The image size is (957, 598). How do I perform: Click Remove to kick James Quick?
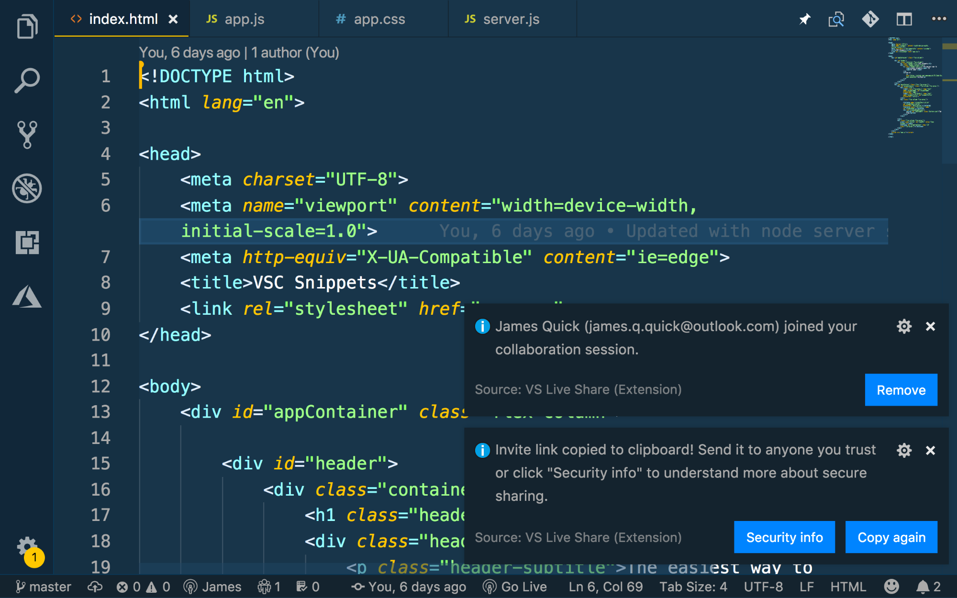coord(901,389)
